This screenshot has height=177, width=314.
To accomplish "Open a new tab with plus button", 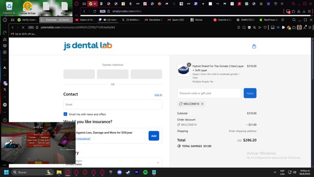I will coord(283,20).
